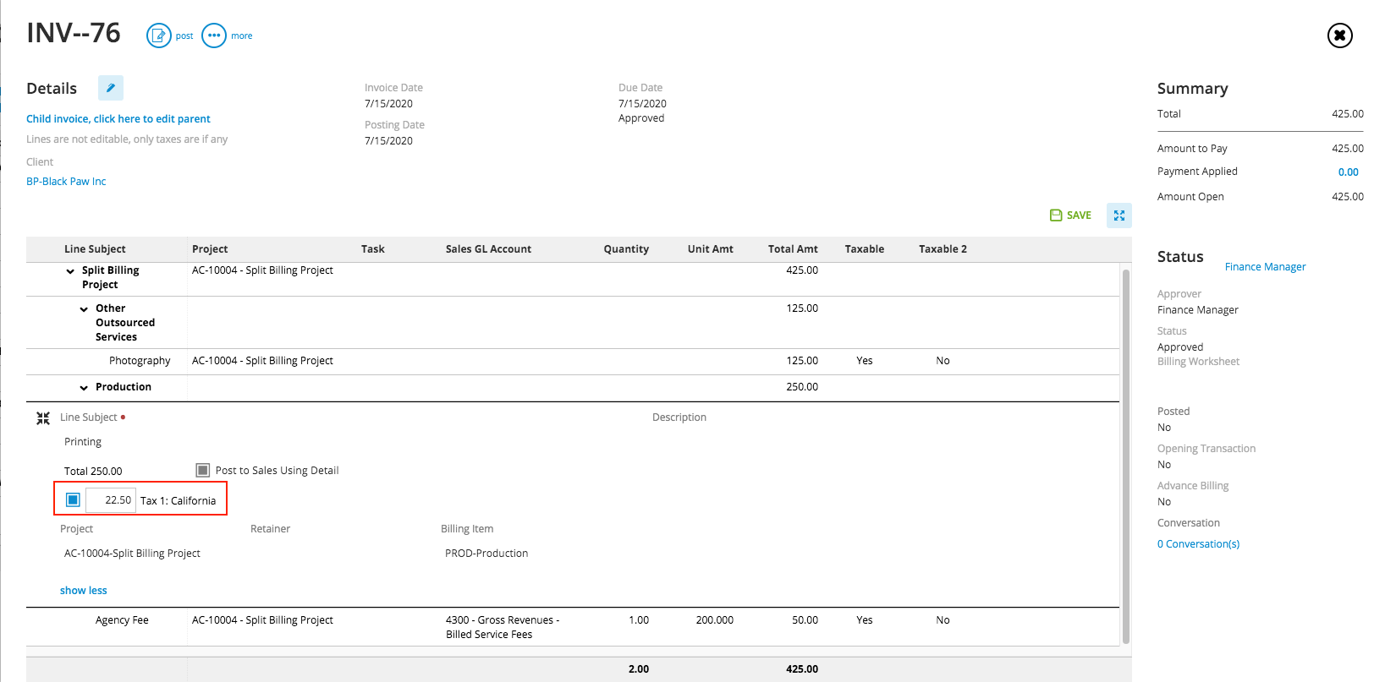The image size is (1374, 682).
Task: Click the Payment Applied 0.00 value
Action: coord(1348,172)
